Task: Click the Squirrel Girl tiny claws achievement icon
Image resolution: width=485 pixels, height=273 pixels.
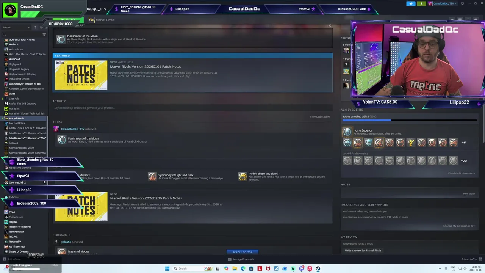Action: click(242, 177)
